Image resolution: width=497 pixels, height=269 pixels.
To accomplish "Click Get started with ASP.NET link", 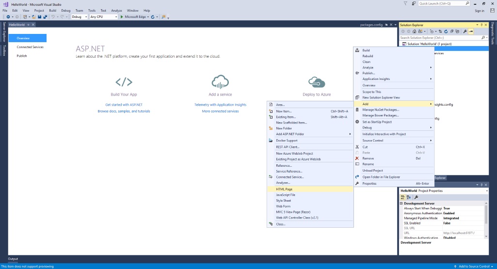I will coord(124,105).
